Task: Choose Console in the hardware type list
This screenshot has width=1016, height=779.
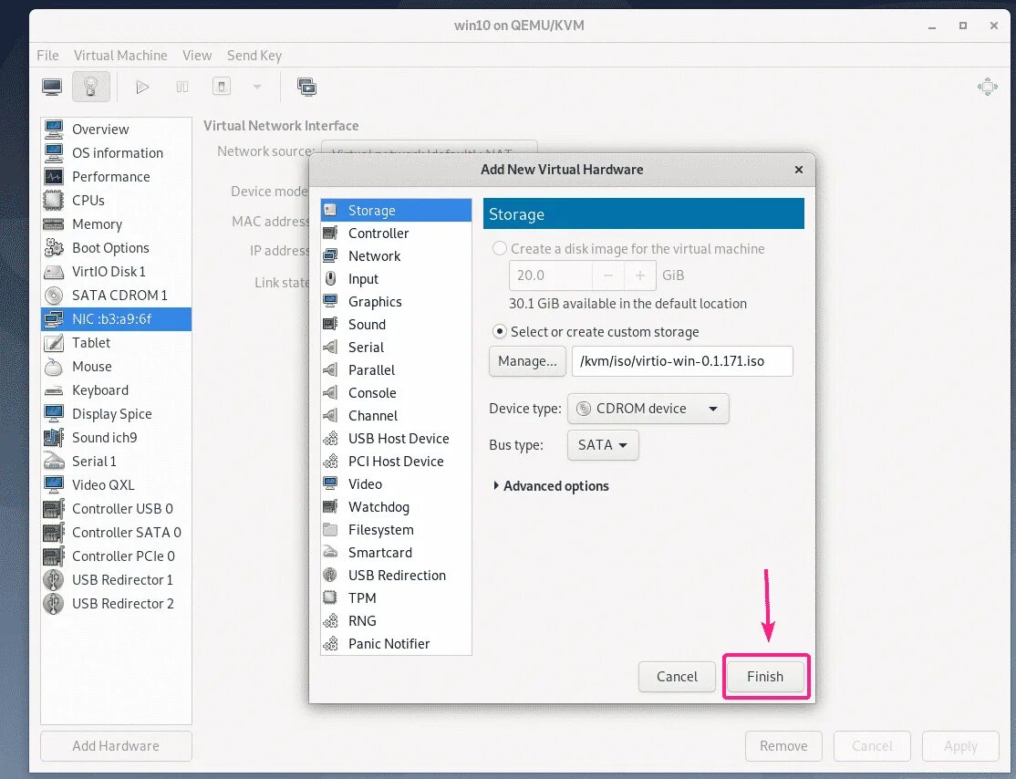Action: (x=396, y=393)
